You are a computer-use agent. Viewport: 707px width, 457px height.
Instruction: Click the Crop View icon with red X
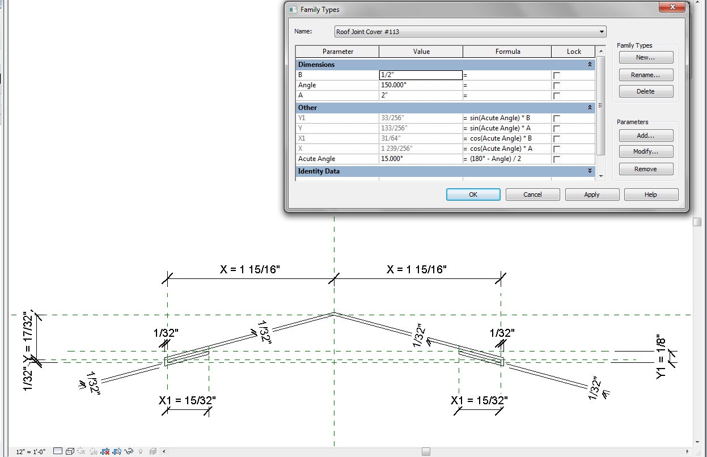coord(105,451)
